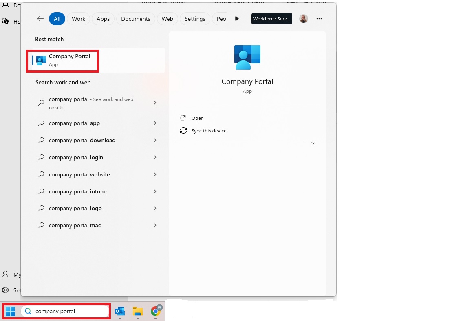Click the taskbar search box with 'company portal'

[x=65, y=311]
